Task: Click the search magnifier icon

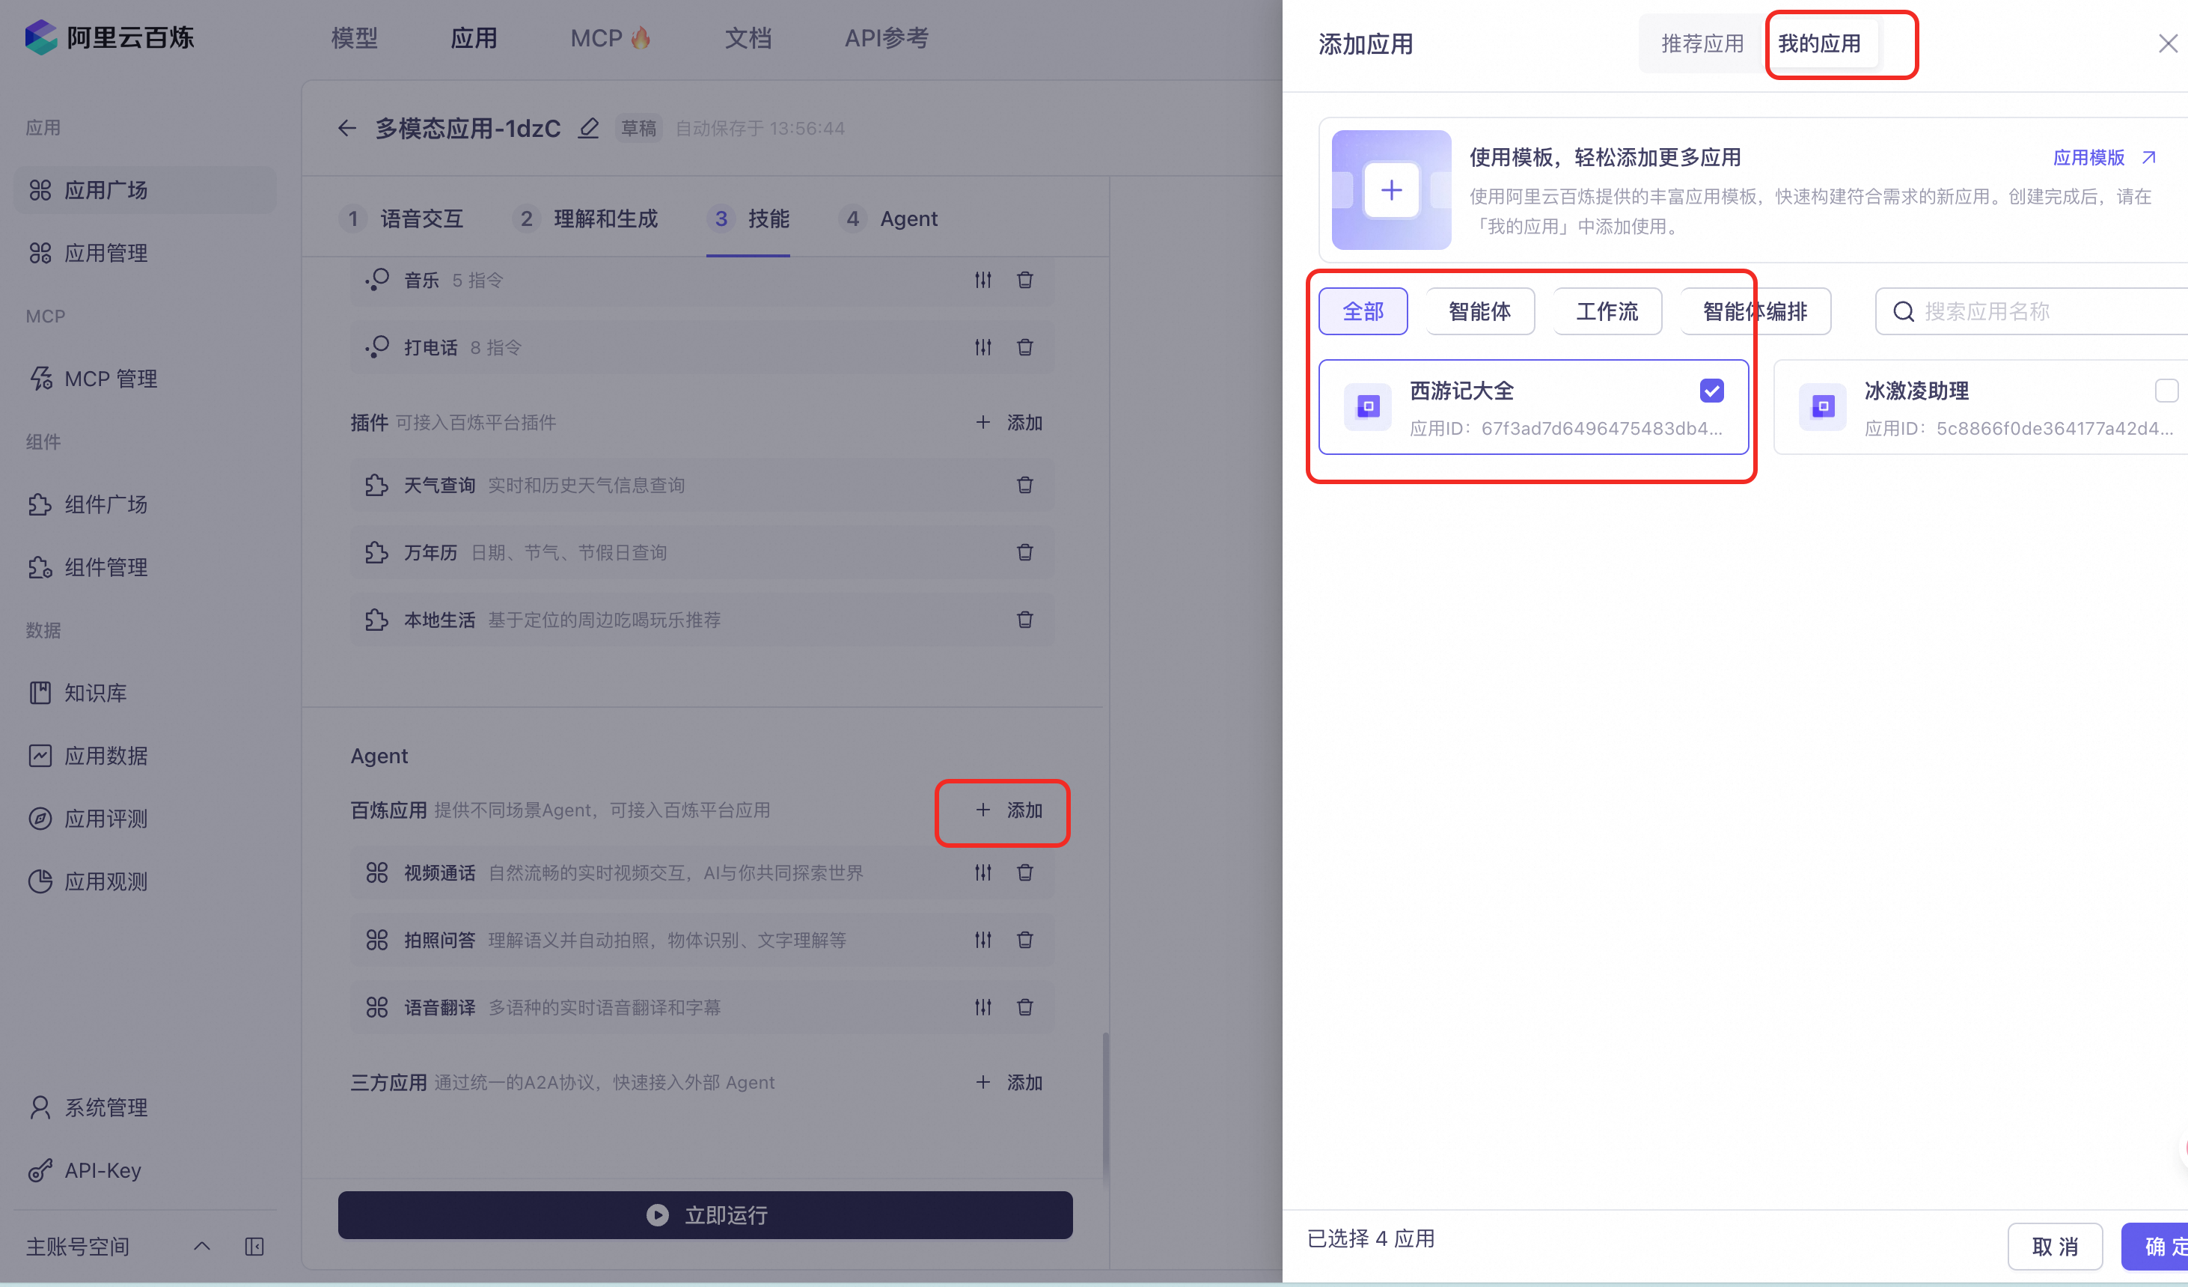Action: pyautogui.click(x=1903, y=312)
